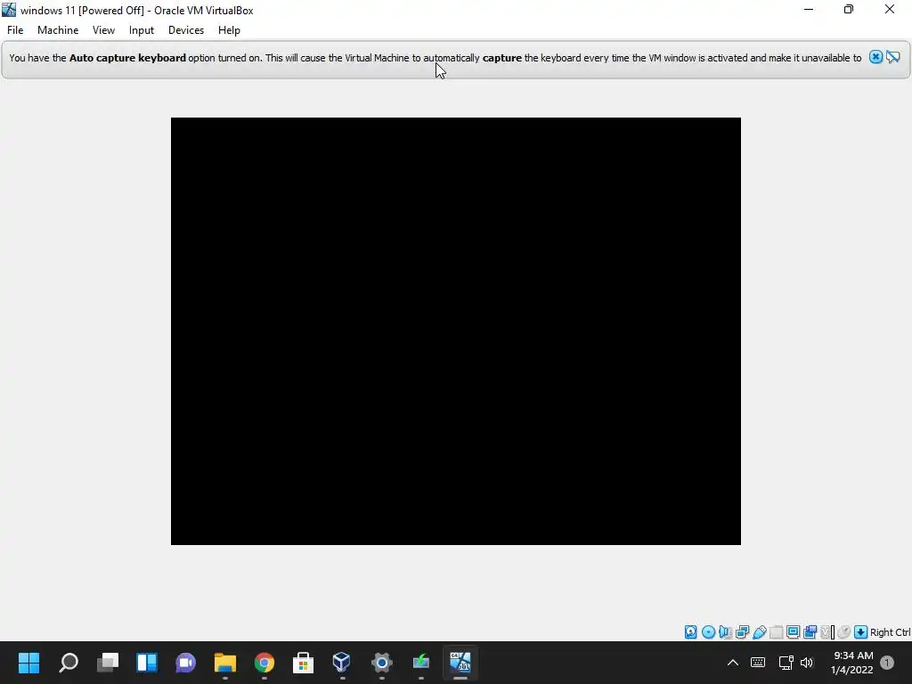The width and height of the screenshot is (912, 684).
Task: Open Task View from taskbar
Action: point(108,663)
